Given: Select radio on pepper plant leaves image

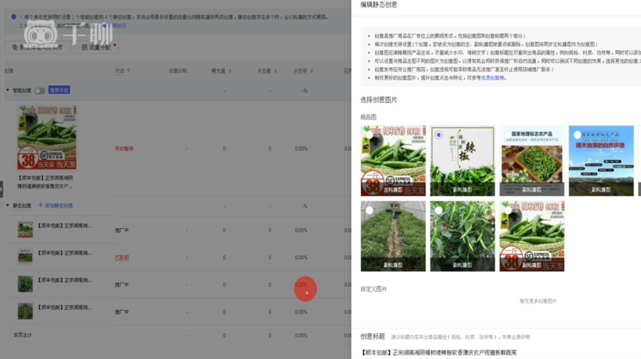Looking at the screenshot, I should pos(439,210).
